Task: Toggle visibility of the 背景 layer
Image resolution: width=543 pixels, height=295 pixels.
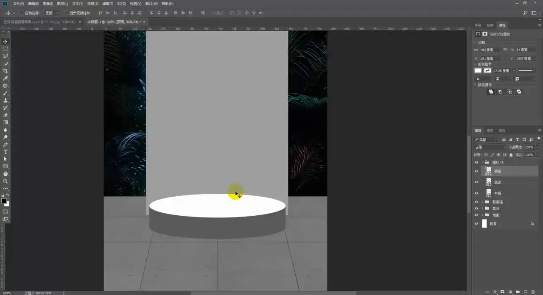Action: pos(476,224)
